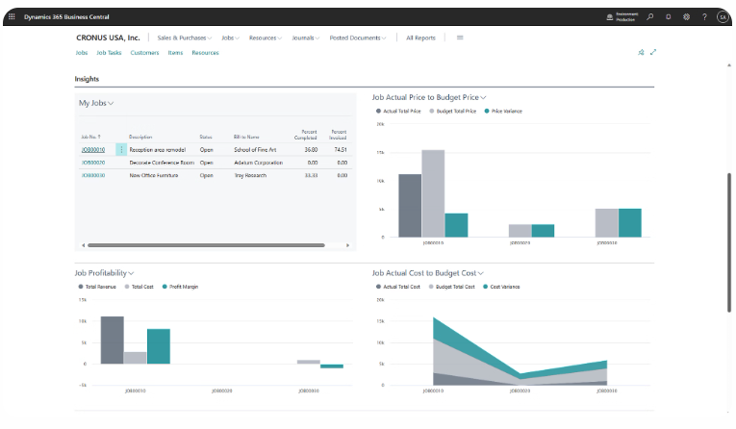Click right arrow of My Jobs scrollbar

(x=348, y=245)
